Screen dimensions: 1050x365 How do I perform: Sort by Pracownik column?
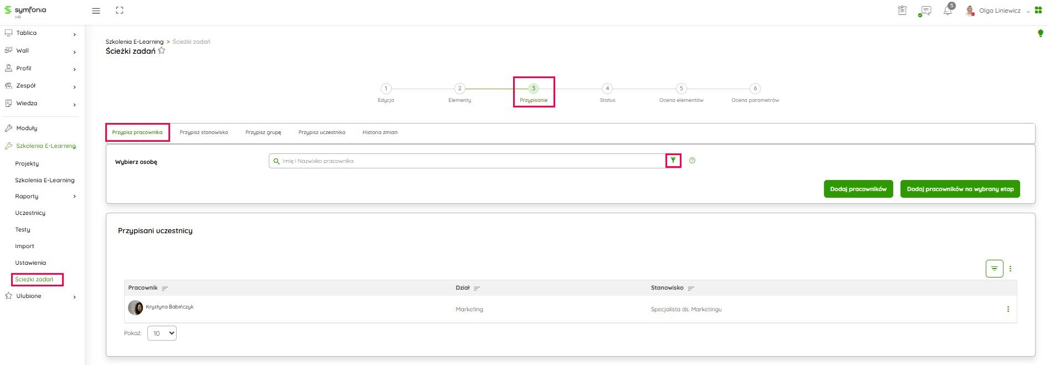[165, 289]
